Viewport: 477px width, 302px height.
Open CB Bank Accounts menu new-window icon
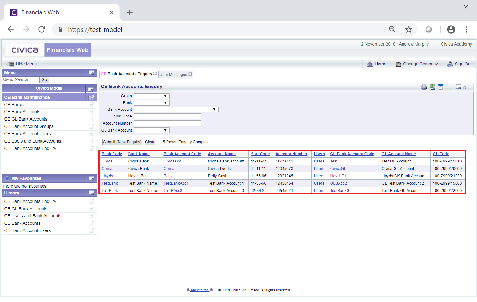(x=92, y=112)
